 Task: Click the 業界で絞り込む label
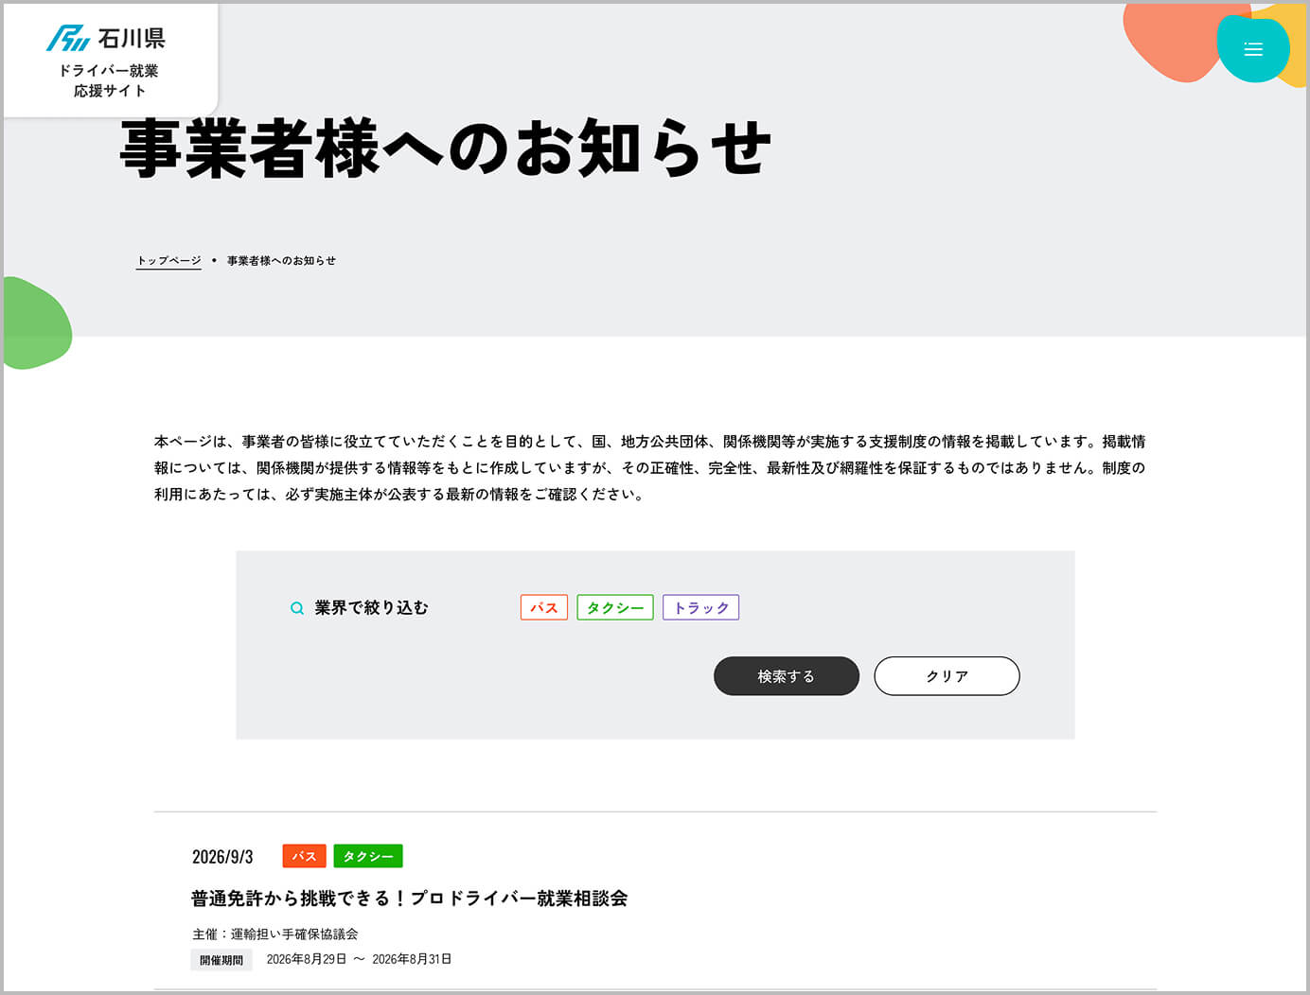(371, 607)
